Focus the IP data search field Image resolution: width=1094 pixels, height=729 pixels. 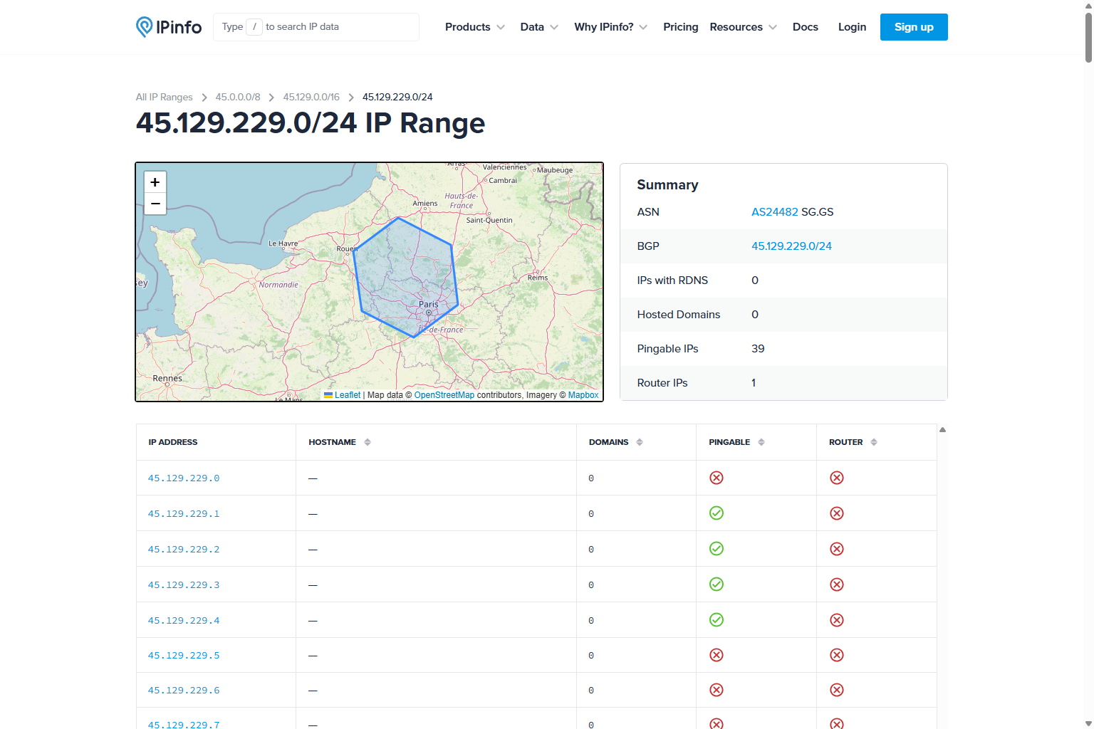point(316,27)
